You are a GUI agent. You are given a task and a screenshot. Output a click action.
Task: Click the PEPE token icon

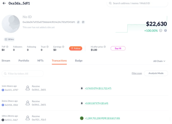tap(82, 118)
